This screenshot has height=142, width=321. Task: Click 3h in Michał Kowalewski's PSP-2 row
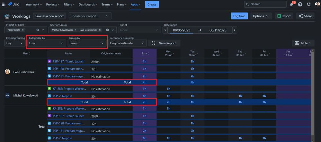(264, 96)
